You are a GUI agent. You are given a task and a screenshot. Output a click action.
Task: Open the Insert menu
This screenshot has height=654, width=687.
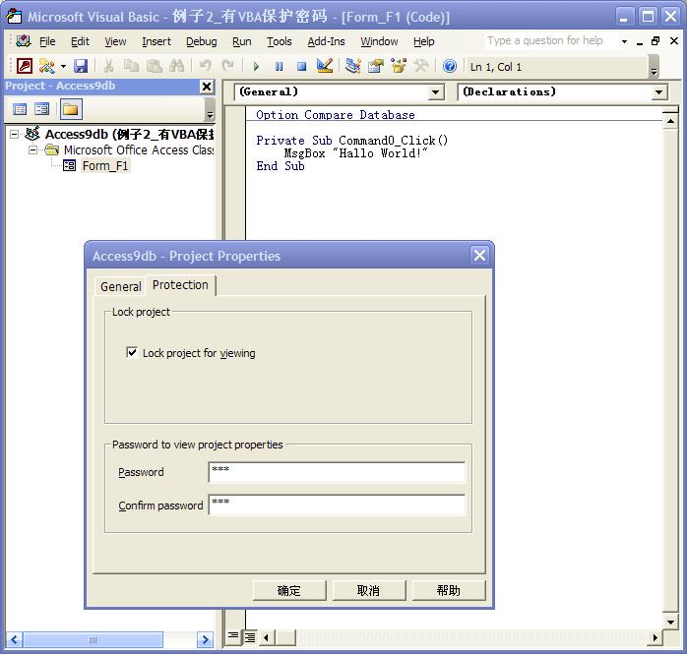click(x=156, y=41)
